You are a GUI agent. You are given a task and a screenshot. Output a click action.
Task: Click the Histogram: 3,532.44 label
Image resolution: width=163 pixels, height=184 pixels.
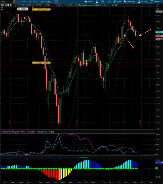pyautogui.click(x=69, y=157)
